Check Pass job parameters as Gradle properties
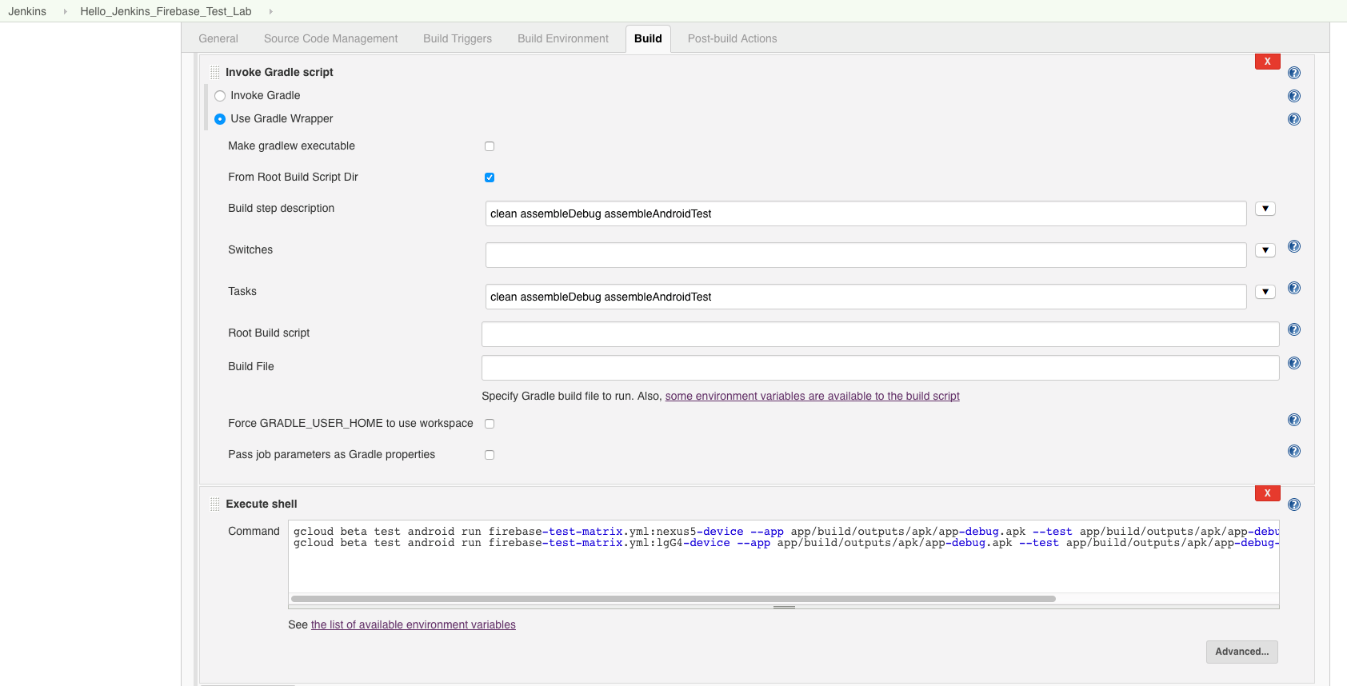1347x686 pixels. click(x=490, y=455)
